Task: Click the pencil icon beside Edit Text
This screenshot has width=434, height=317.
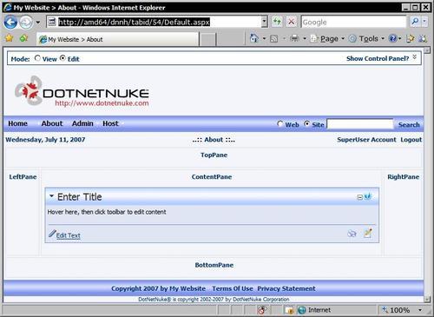Action: pyautogui.click(x=52, y=234)
